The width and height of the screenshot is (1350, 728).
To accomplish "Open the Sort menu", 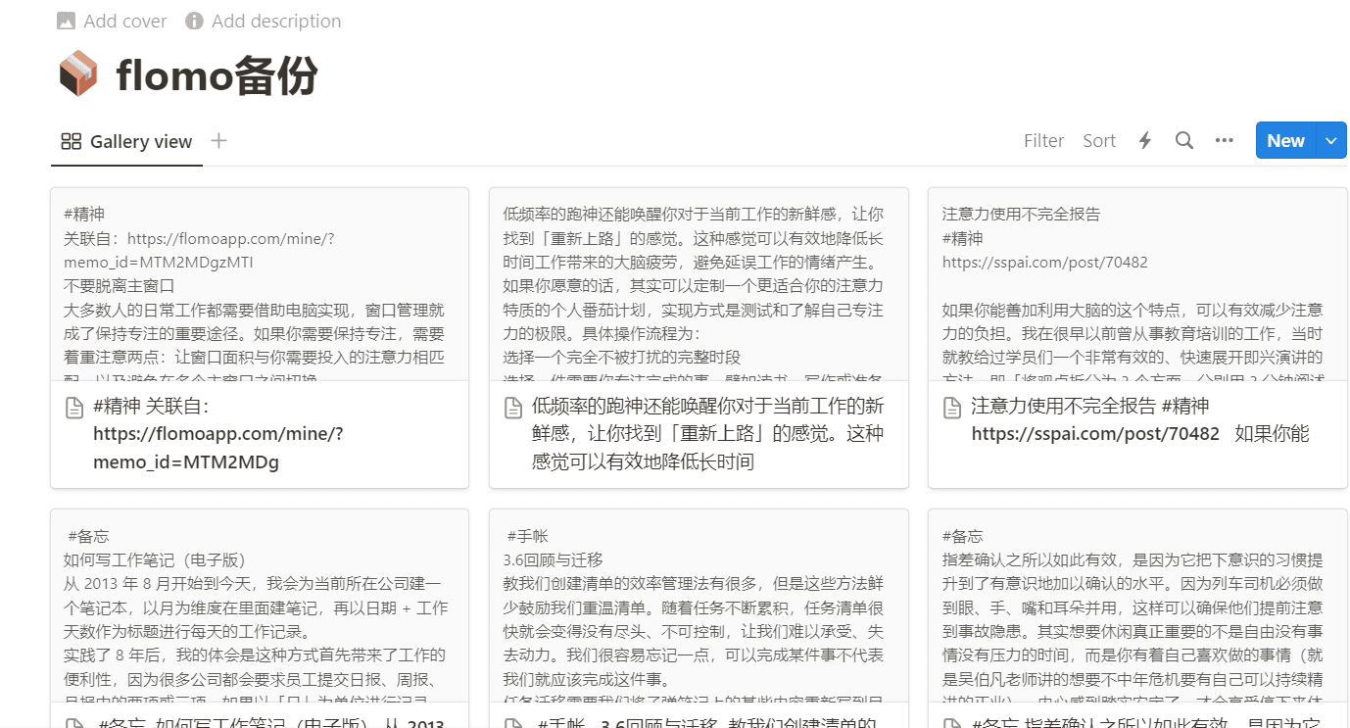I will (x=1099, y=141).
